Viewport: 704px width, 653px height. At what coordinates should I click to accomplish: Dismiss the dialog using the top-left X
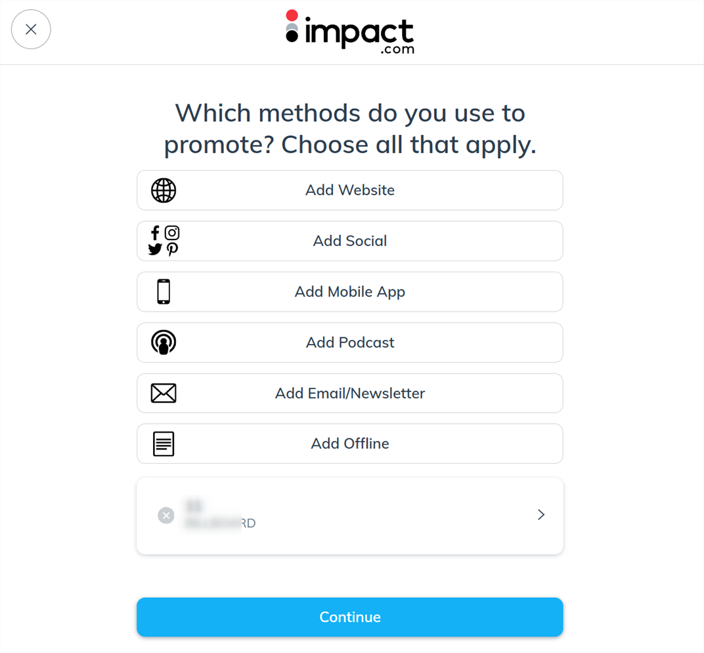[x=31, y=30]
